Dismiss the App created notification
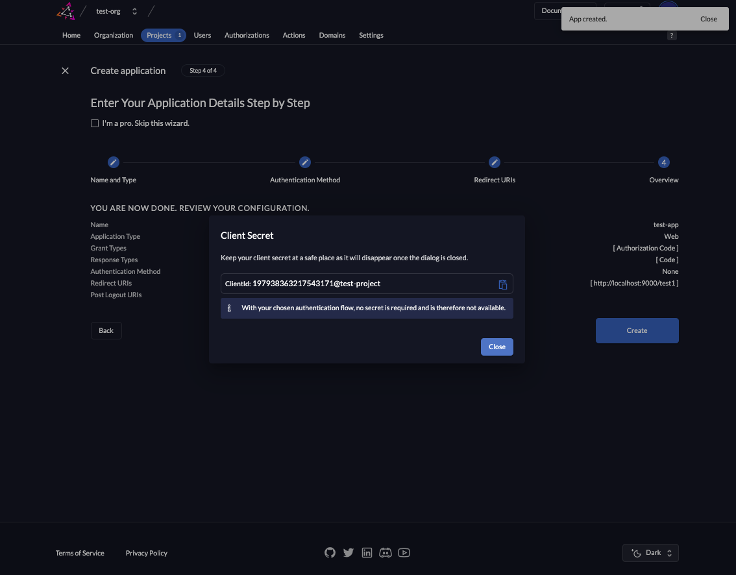This screenshot has height=575, width=736. pyautogui.click(x=709, y=19)
